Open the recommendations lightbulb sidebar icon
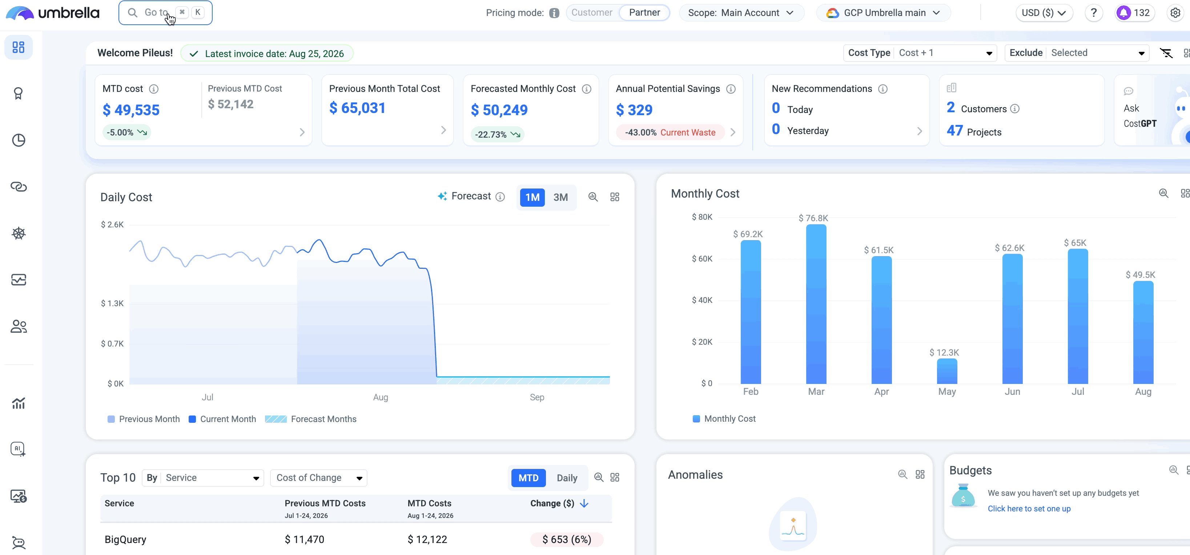1190x555 pixels. click(19, 94)
